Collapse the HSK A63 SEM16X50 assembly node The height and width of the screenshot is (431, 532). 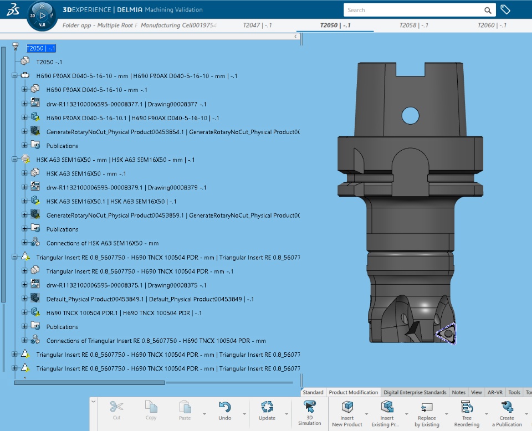(14, 159)
